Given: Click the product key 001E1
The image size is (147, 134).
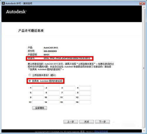Looking at the screenshot, I should click(46, 55).
